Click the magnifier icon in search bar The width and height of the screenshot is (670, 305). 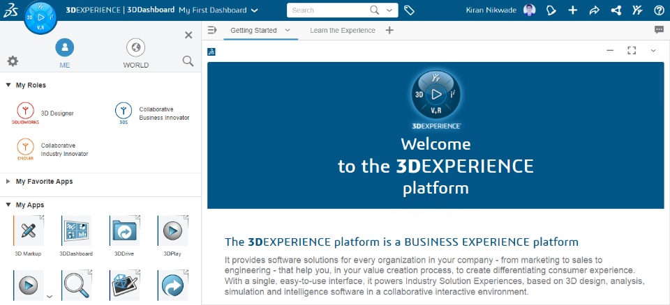click(x=374, y=10)
